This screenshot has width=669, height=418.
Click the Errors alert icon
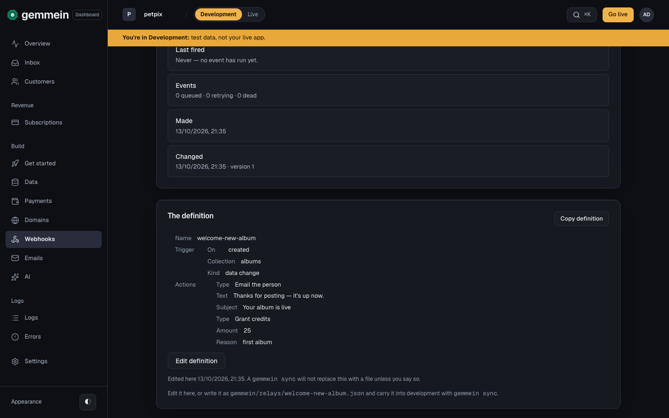pyautogui.click(x=15, y=337)
